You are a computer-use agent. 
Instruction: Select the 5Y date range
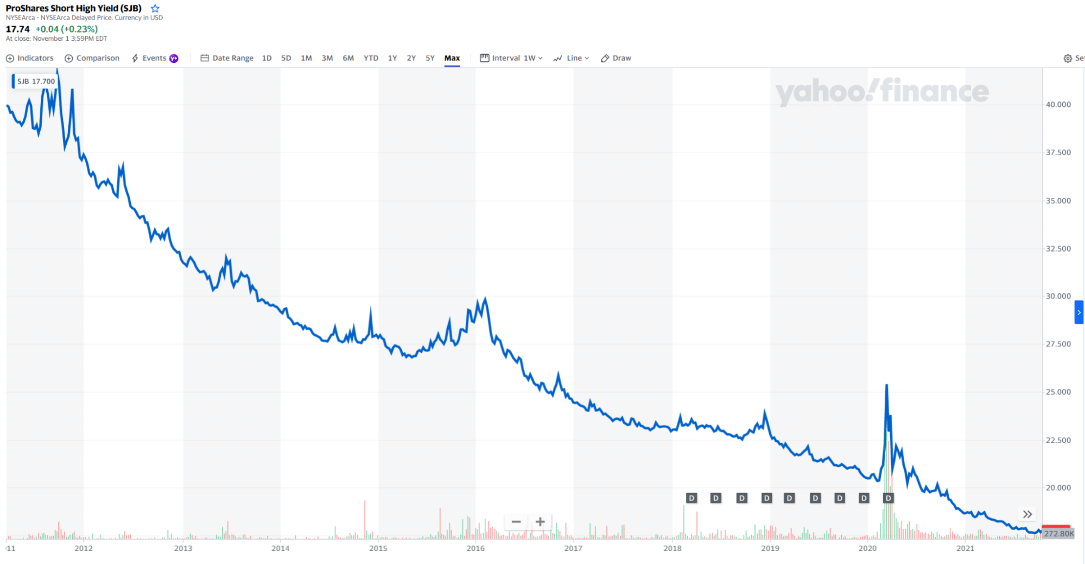430,58
